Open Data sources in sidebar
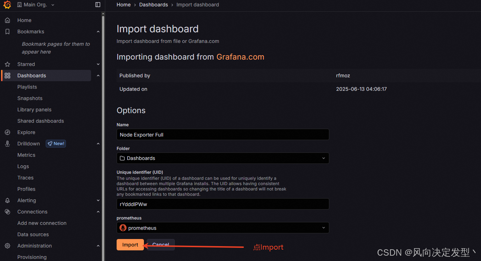This screenshot has width=481, height=261. 33,234
